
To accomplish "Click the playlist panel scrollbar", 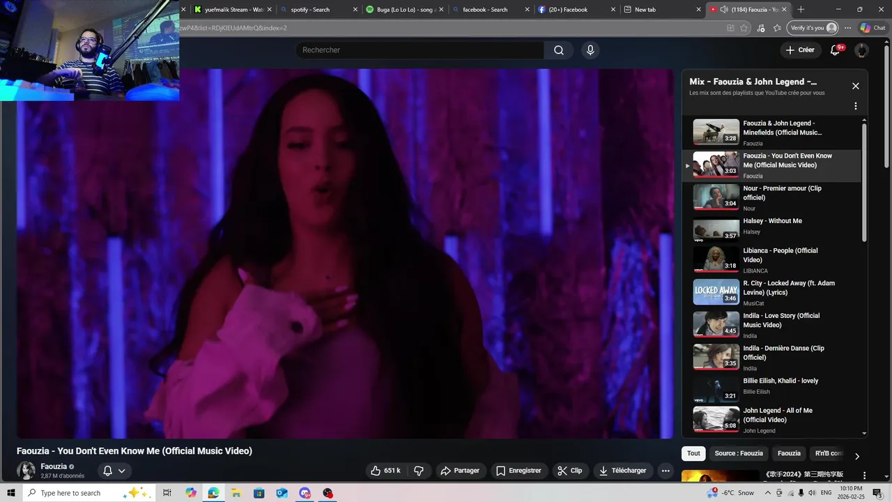I will [865, 183].
